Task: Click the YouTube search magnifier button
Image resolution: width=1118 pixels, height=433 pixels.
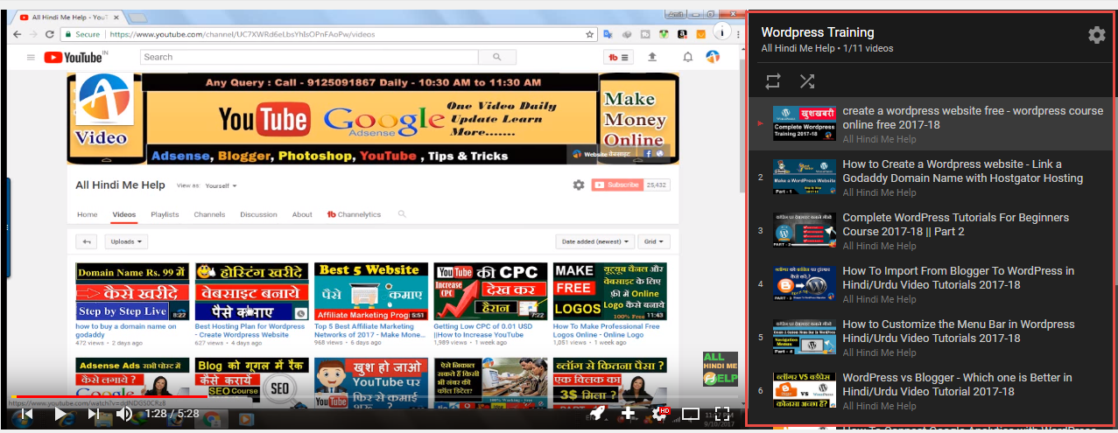Action: (496, 57)
